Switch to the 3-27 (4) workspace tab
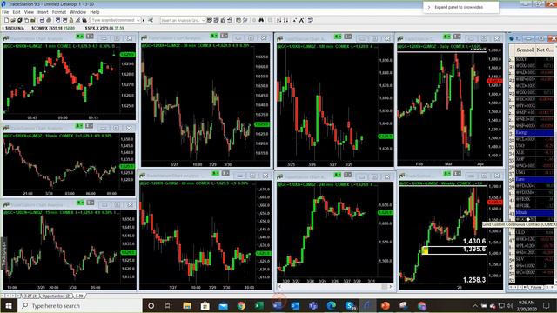 pyautogui.click(x=30, y=296)
